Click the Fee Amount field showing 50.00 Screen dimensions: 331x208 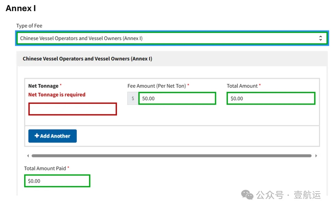[177, 98]
